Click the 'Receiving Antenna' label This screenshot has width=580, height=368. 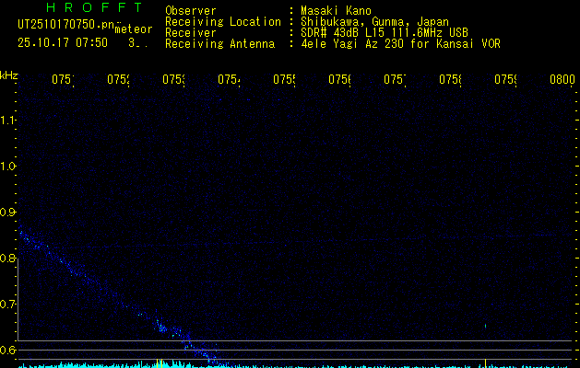(x=220, y=44)
